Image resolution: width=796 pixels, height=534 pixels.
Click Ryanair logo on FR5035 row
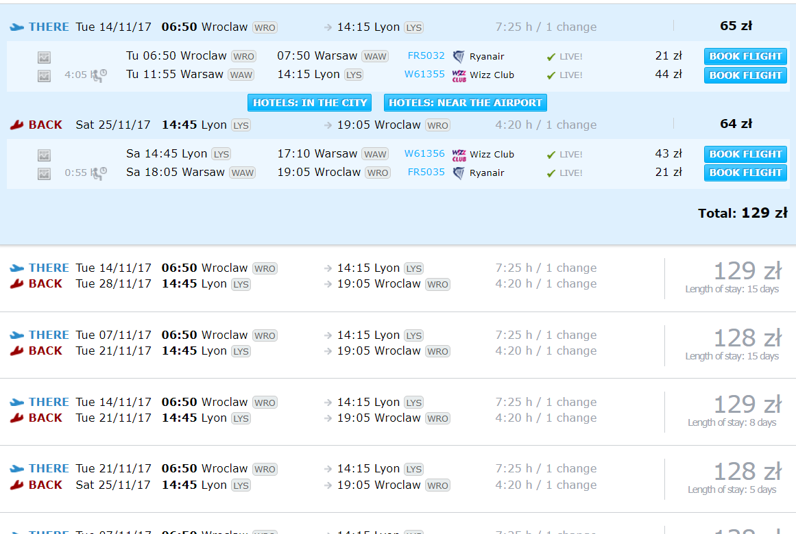point(459,173)
